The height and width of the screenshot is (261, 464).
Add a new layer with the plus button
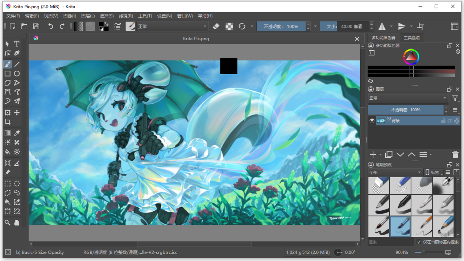point(373,155)
